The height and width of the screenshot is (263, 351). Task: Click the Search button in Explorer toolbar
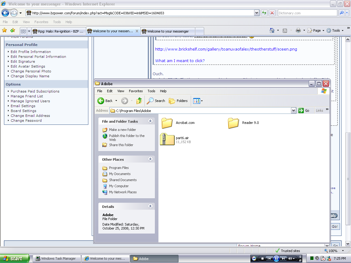click(x=156, y=101)
